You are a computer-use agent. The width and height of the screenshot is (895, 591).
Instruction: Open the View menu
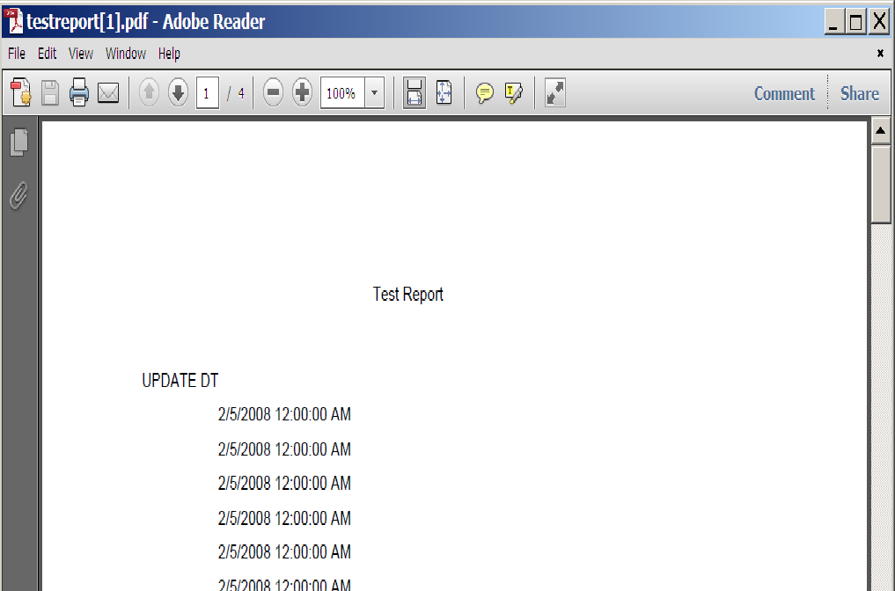click(80, 54)
